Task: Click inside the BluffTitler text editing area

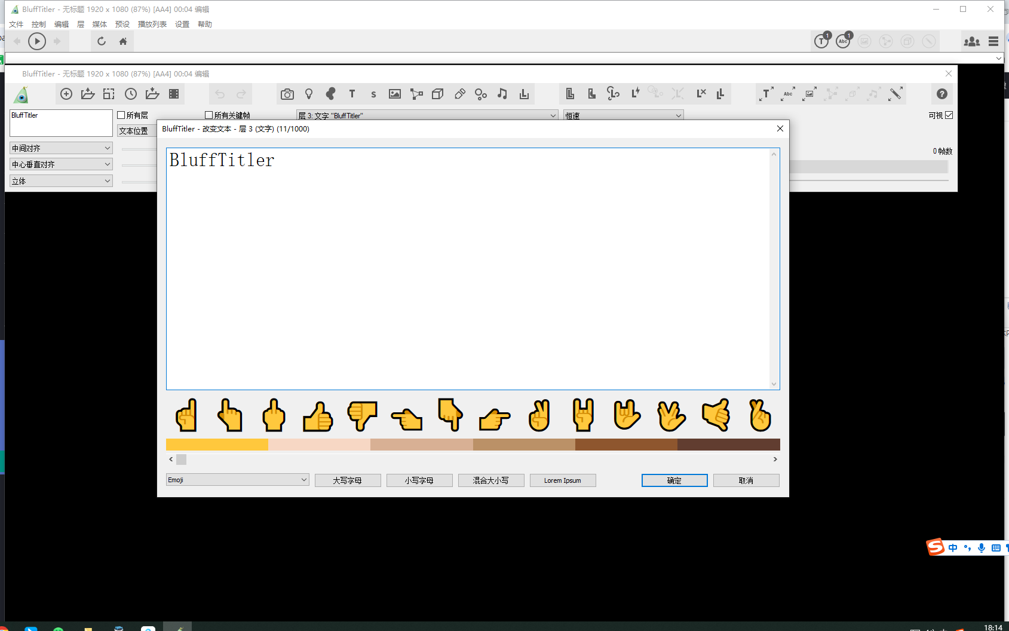Action: [x=469, y=269]
